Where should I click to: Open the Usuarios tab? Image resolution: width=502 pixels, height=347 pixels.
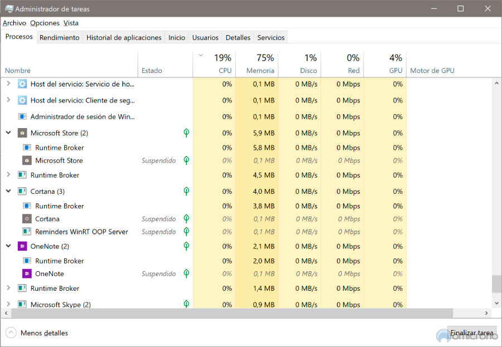coord(205,37)
